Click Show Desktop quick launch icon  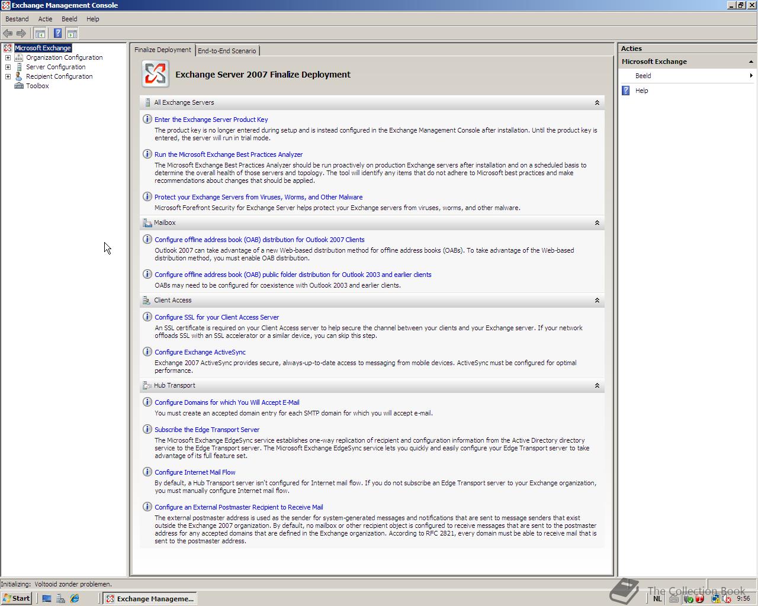[47, 598]
